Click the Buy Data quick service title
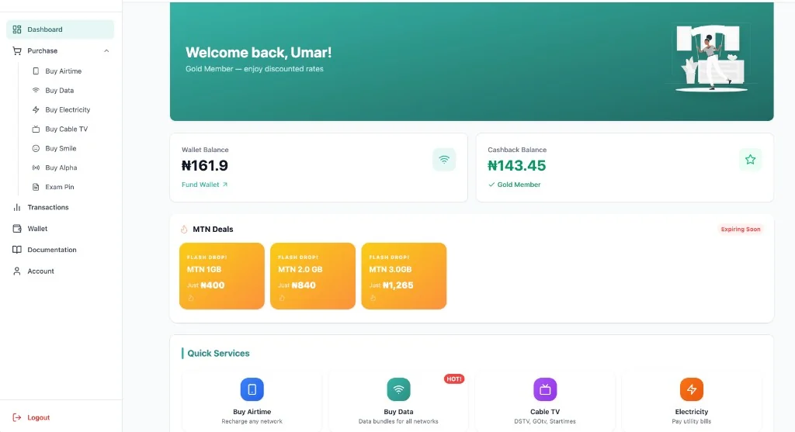 (398, 412)
